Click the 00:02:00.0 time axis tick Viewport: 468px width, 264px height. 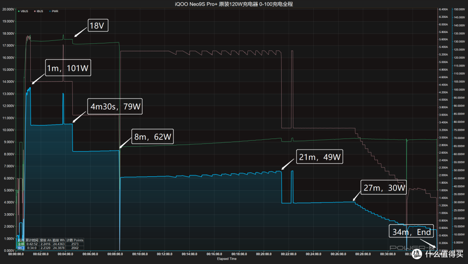41,254
